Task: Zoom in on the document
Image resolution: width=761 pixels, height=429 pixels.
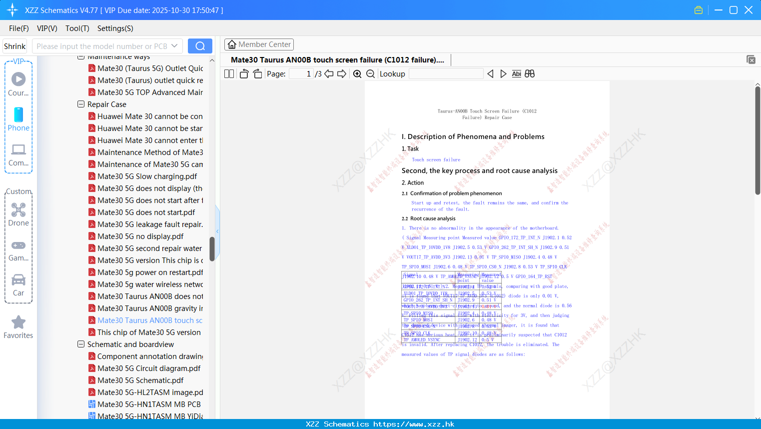Action: [357, 73]
